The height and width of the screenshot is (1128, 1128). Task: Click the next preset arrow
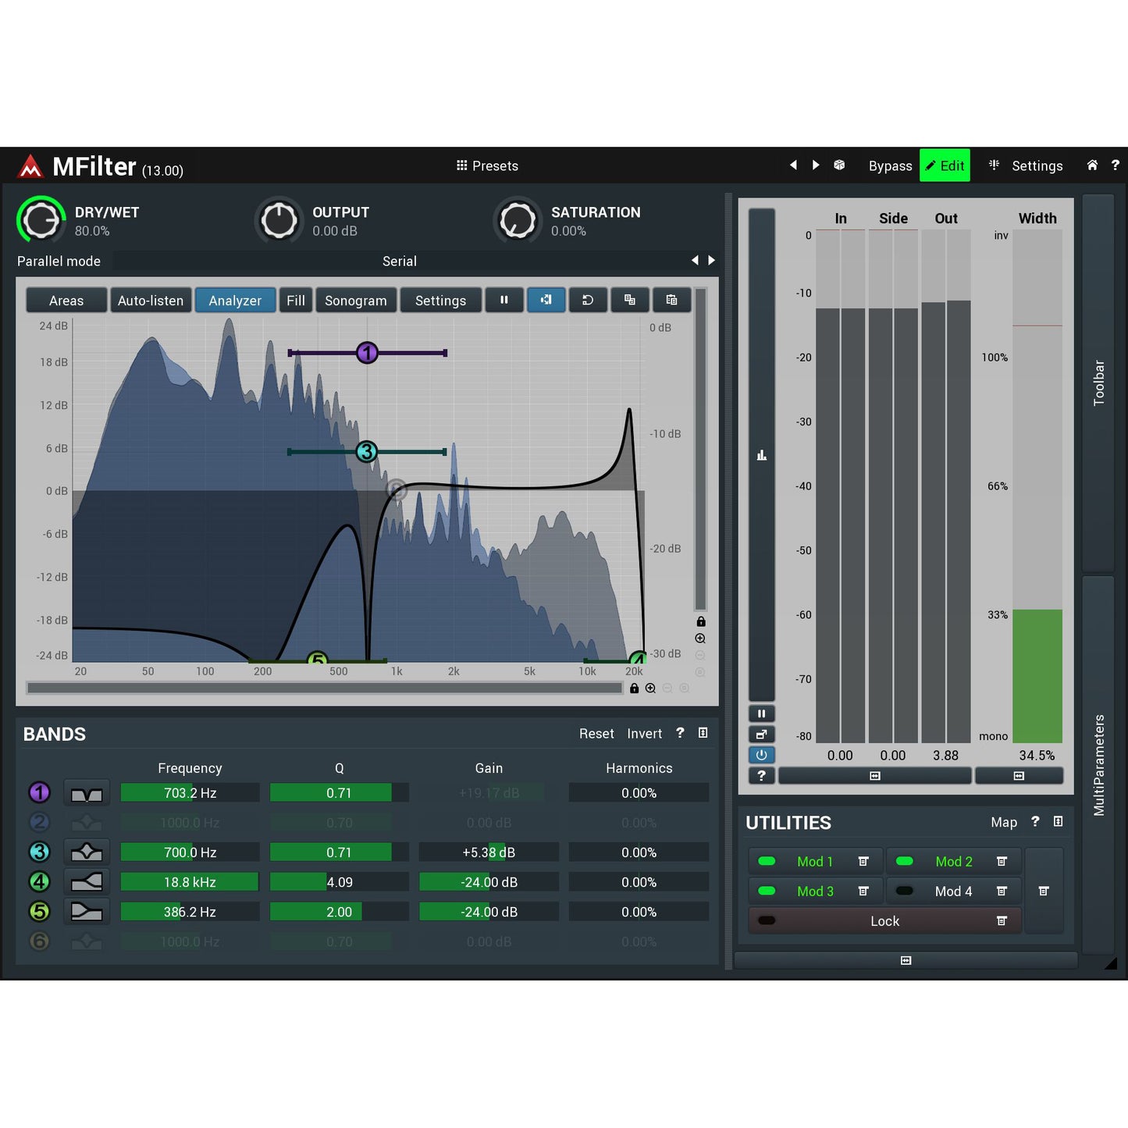point(816,165)
